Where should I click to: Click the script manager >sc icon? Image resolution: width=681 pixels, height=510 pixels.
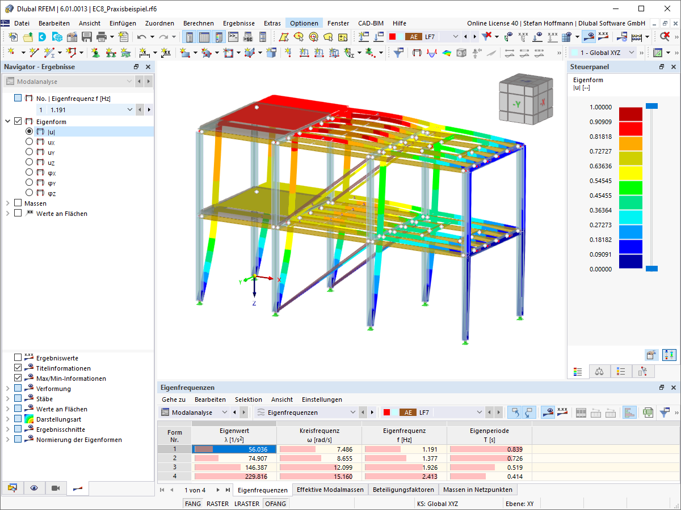[x=248, y=37]
